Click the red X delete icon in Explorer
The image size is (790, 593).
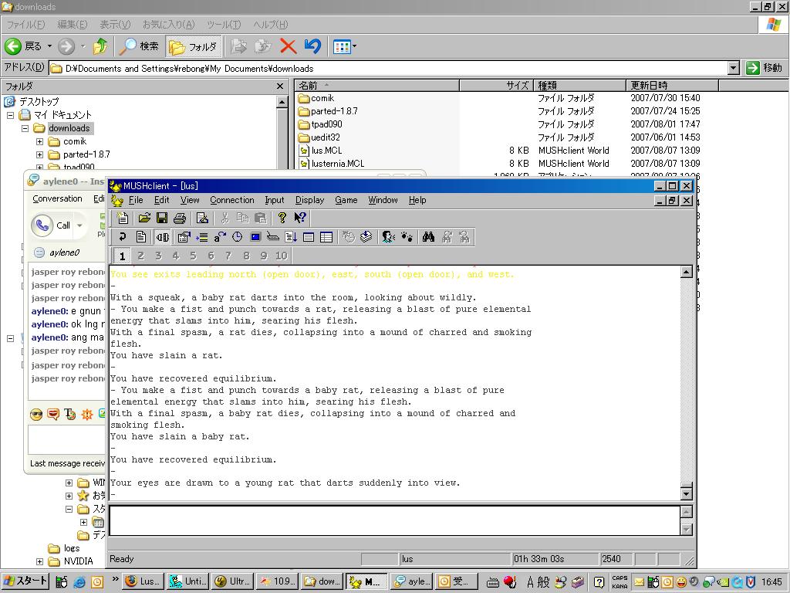[x=289, y=46]
